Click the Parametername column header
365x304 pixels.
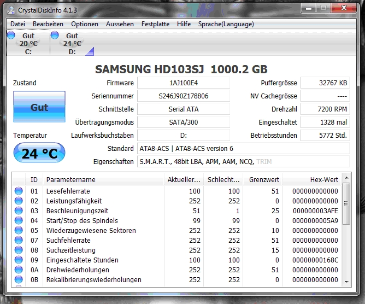tap(104, 179)
